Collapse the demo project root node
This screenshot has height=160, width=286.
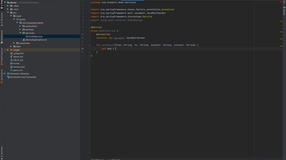(5, 2)
